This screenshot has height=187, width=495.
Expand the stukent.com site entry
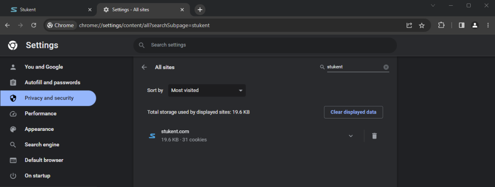point(350,136)
